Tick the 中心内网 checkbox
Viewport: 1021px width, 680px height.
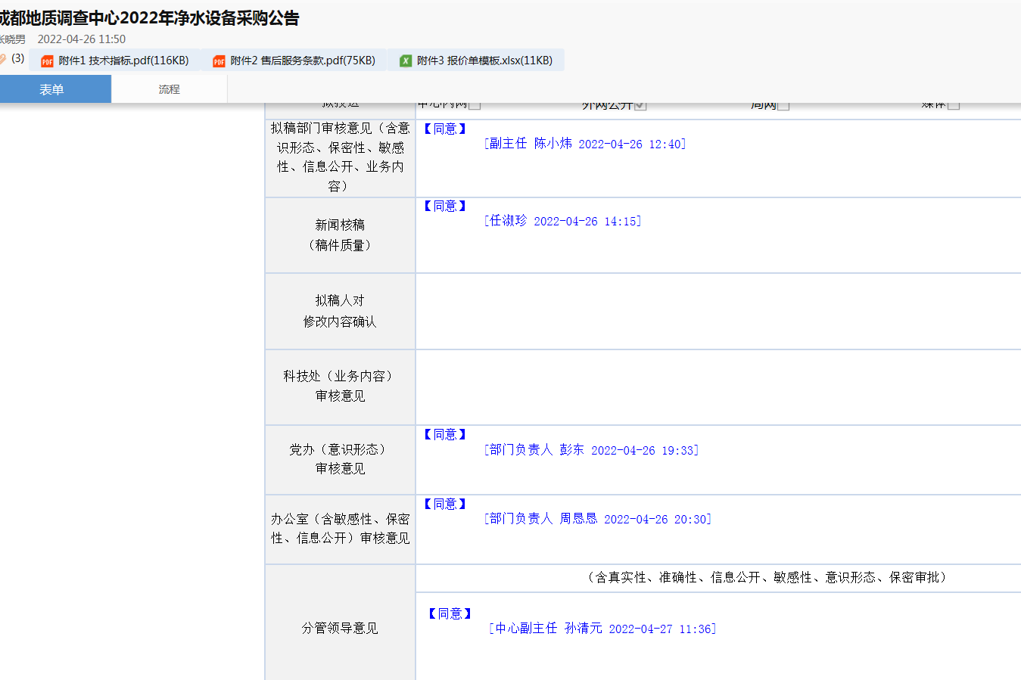coord(475,105)
